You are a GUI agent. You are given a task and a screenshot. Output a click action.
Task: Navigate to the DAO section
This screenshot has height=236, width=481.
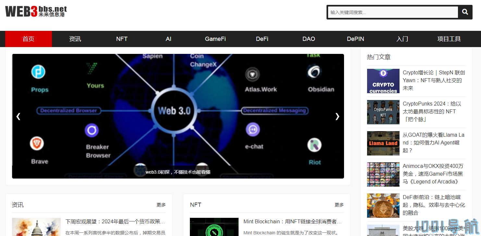pos(309,39)
